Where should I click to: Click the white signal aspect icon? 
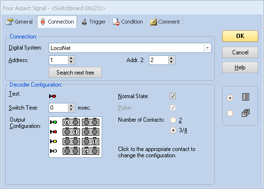(x=53, y=151)
